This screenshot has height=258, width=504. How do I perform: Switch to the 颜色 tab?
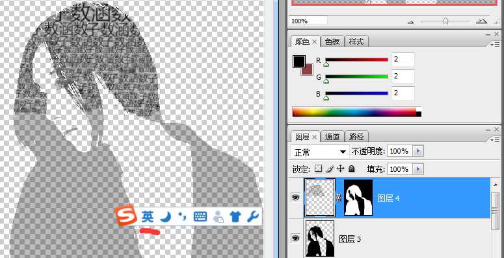(302, 41)
